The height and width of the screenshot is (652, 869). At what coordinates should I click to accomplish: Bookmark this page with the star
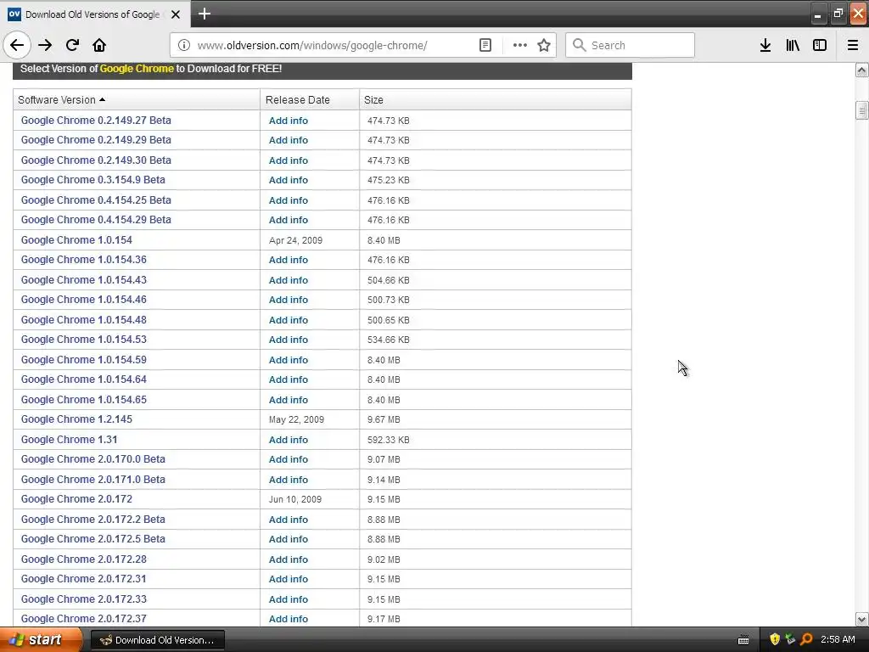(x=544, y=45)
